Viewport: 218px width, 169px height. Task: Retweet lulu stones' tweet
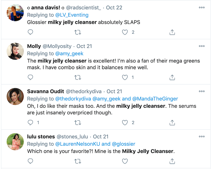78,161
